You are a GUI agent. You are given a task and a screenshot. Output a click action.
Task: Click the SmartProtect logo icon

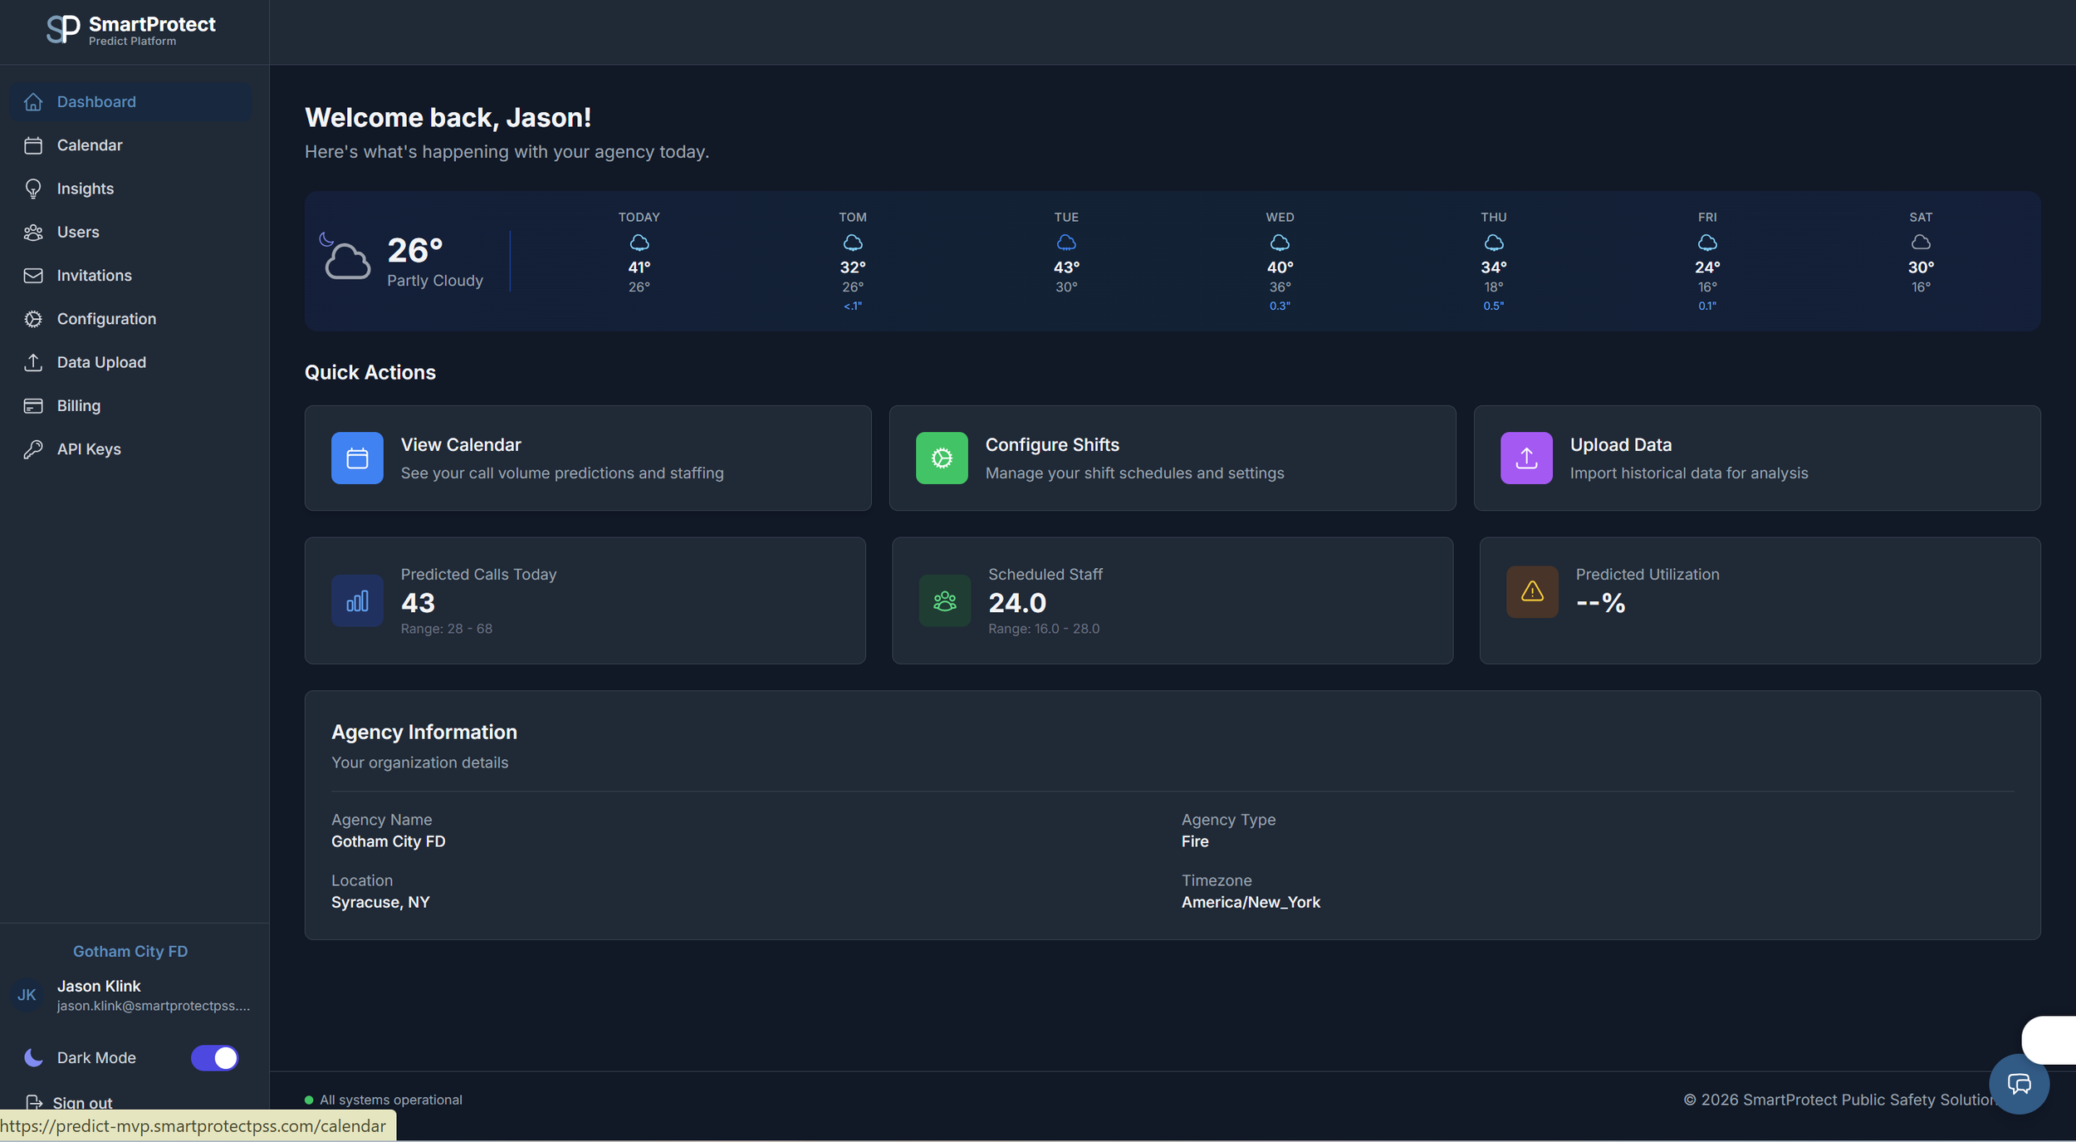(x=63, y=30)
